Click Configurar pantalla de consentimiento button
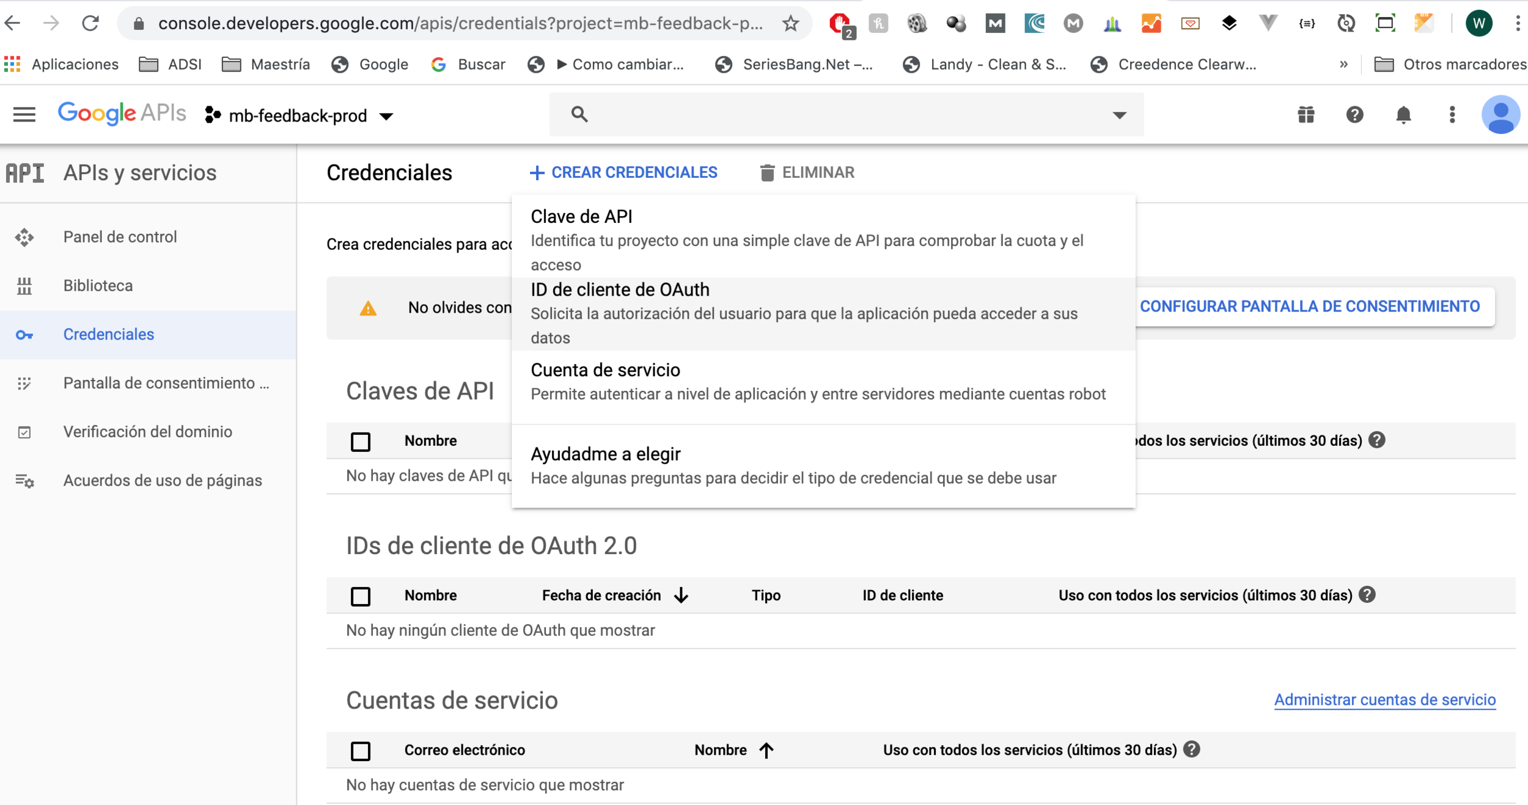Viewport: 1528px width, 805px height. point(1309,307)
